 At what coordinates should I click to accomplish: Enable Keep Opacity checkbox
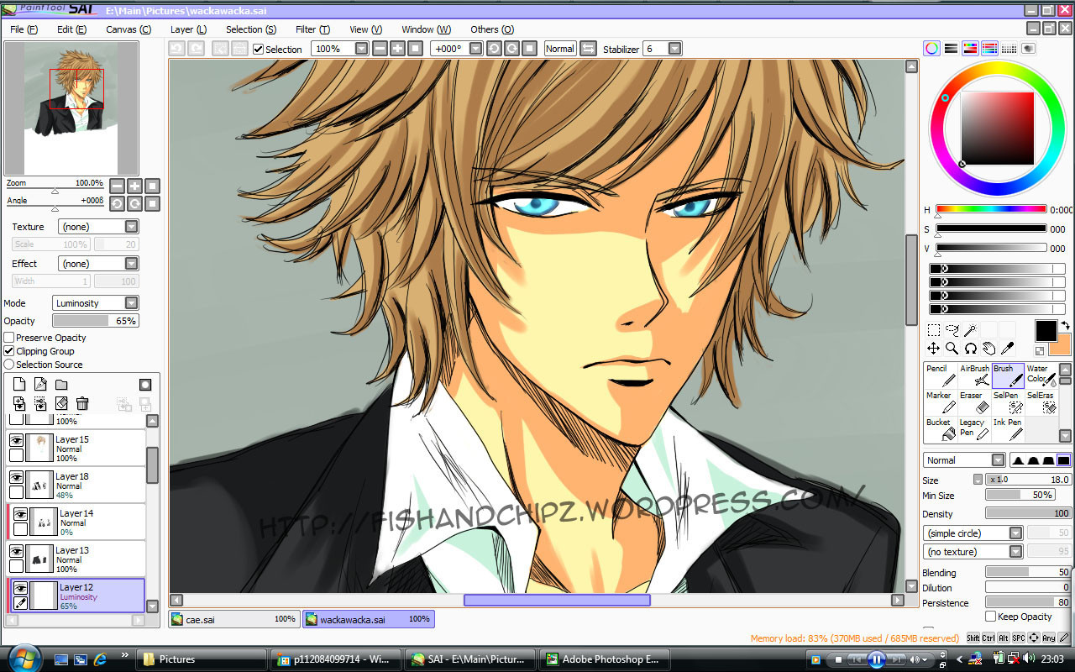point(990,617)
